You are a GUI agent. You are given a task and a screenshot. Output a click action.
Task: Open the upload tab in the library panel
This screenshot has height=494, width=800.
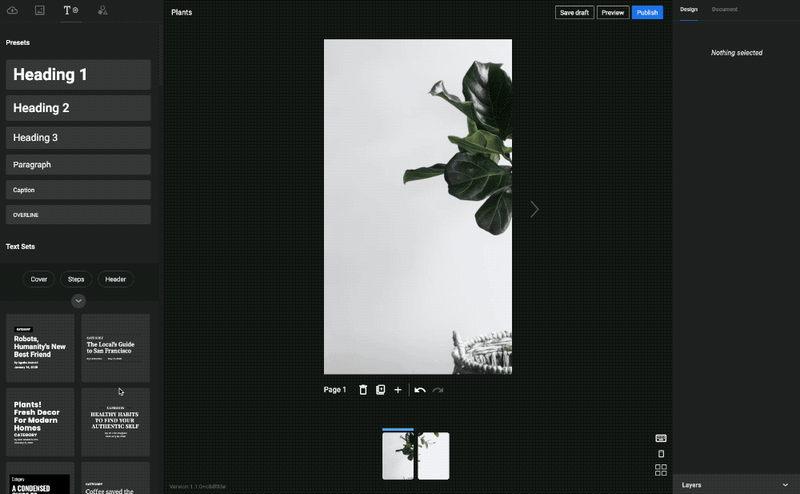12,10
